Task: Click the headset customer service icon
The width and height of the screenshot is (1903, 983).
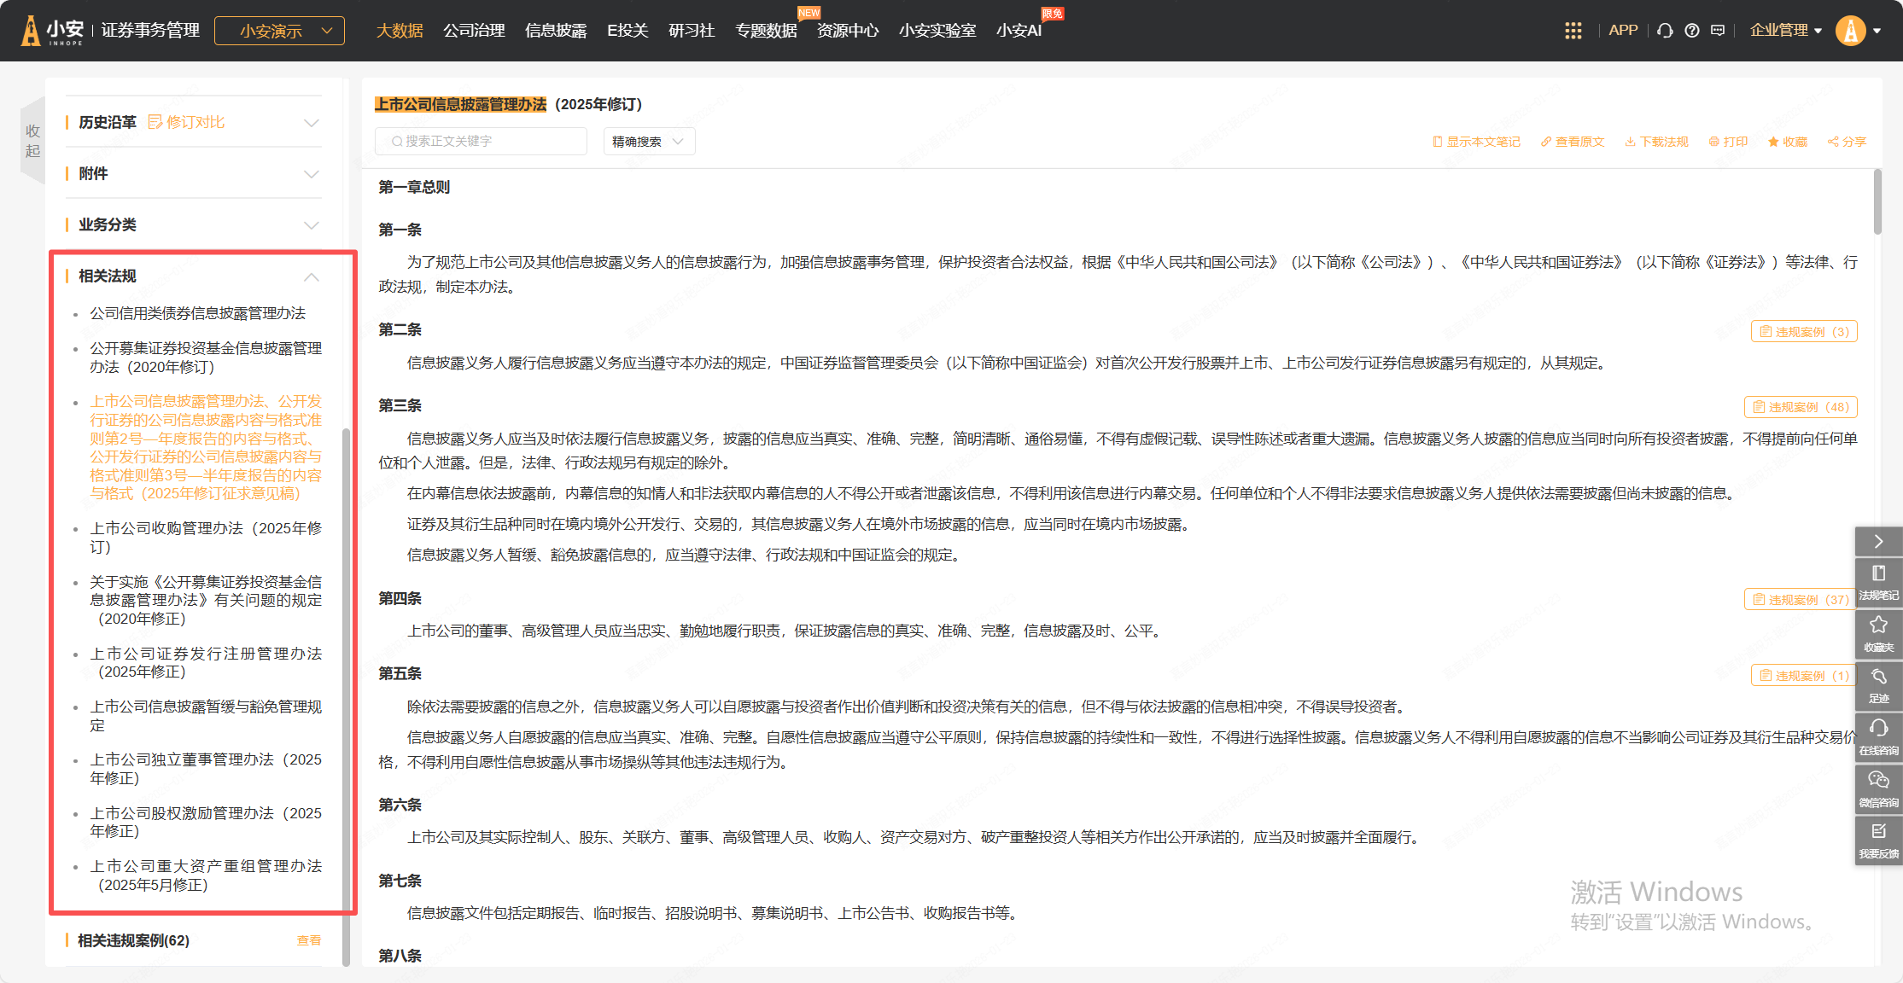Action: [1665, 31]
